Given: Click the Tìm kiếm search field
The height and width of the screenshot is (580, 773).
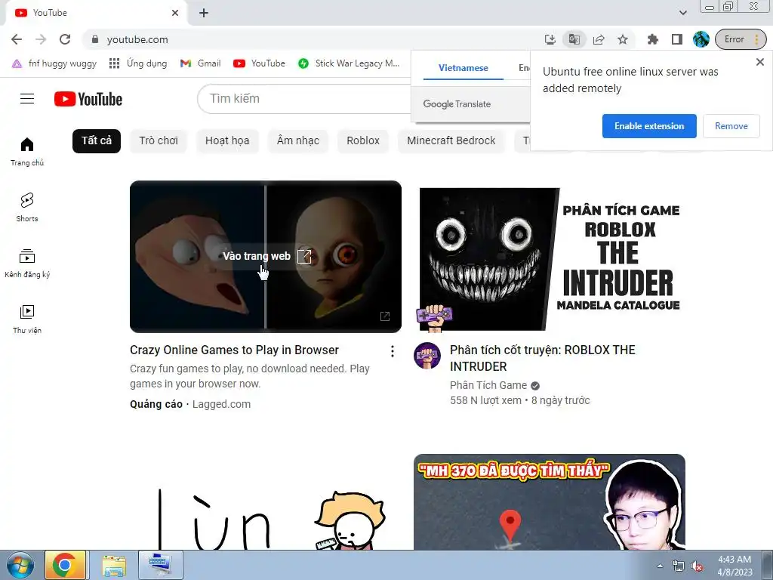Looking at the screenshot, I should [304, 99].
